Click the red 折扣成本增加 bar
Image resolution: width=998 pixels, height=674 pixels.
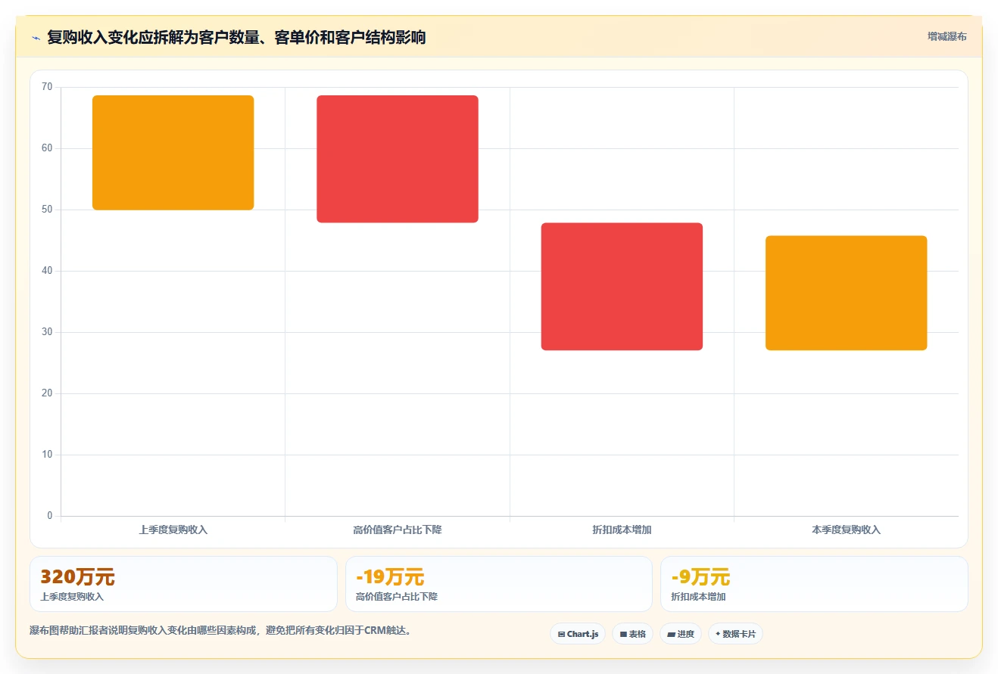click(x=622, y=287)
